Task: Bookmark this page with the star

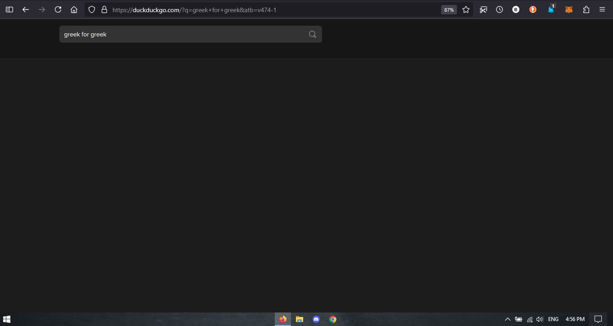Action: pos(466,9)
